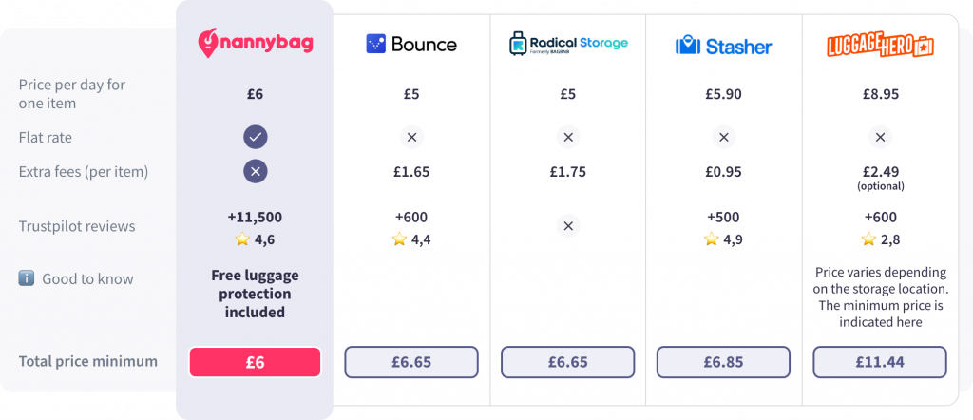Click Stasher's Trustpilot star icon
This screenshot has width=973, height=420.
click(711, 239)
